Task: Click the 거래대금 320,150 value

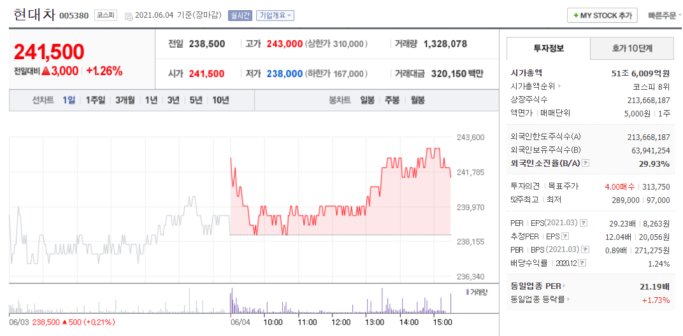Action: 449,74
